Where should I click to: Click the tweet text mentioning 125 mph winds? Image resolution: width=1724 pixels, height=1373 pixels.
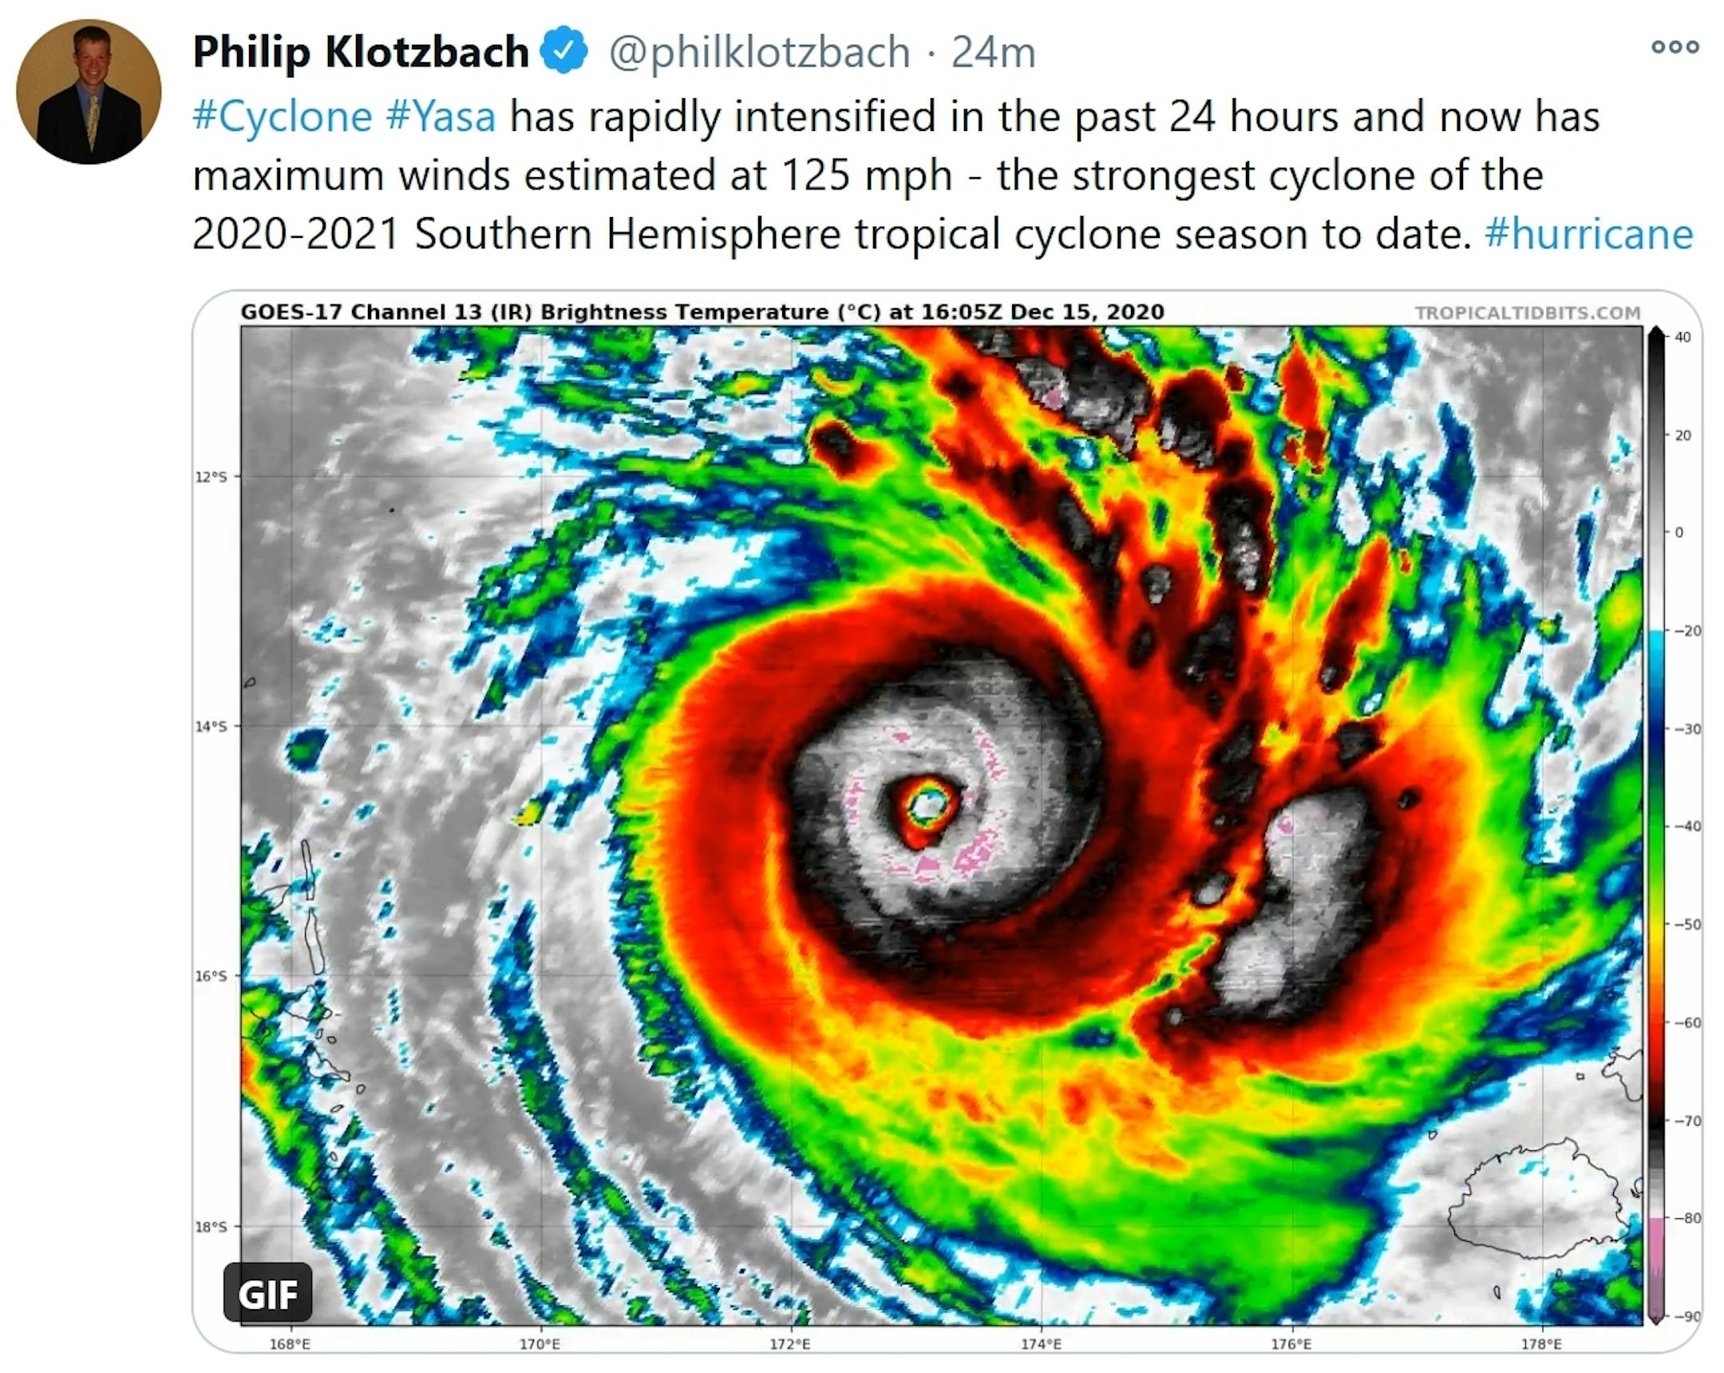(x=868, y=176)
